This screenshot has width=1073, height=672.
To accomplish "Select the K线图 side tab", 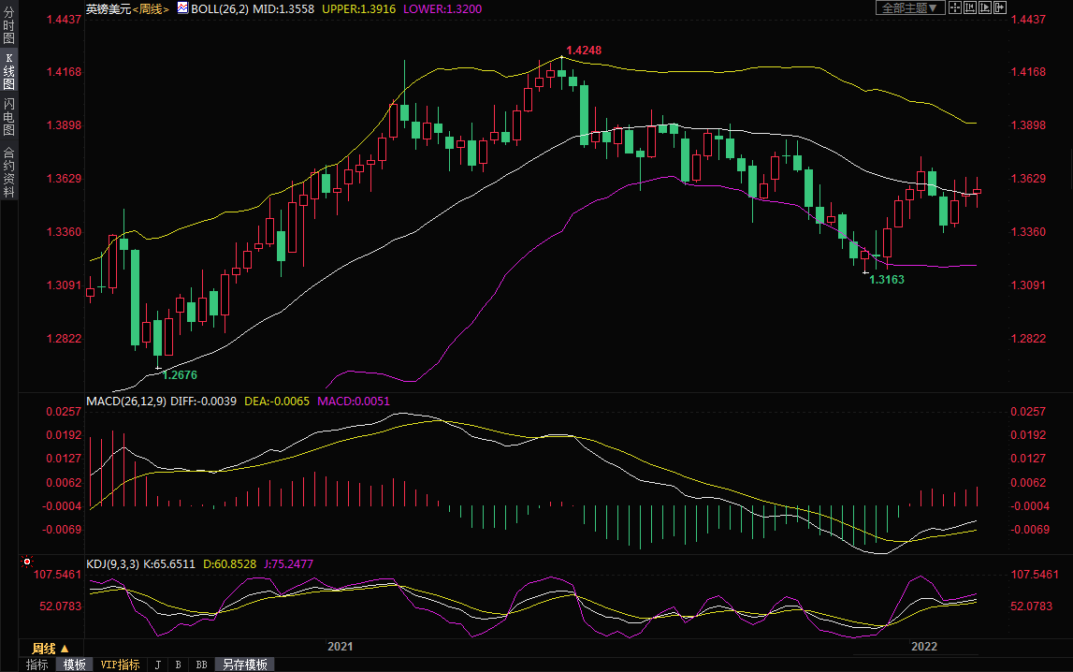I will (8, 72).
